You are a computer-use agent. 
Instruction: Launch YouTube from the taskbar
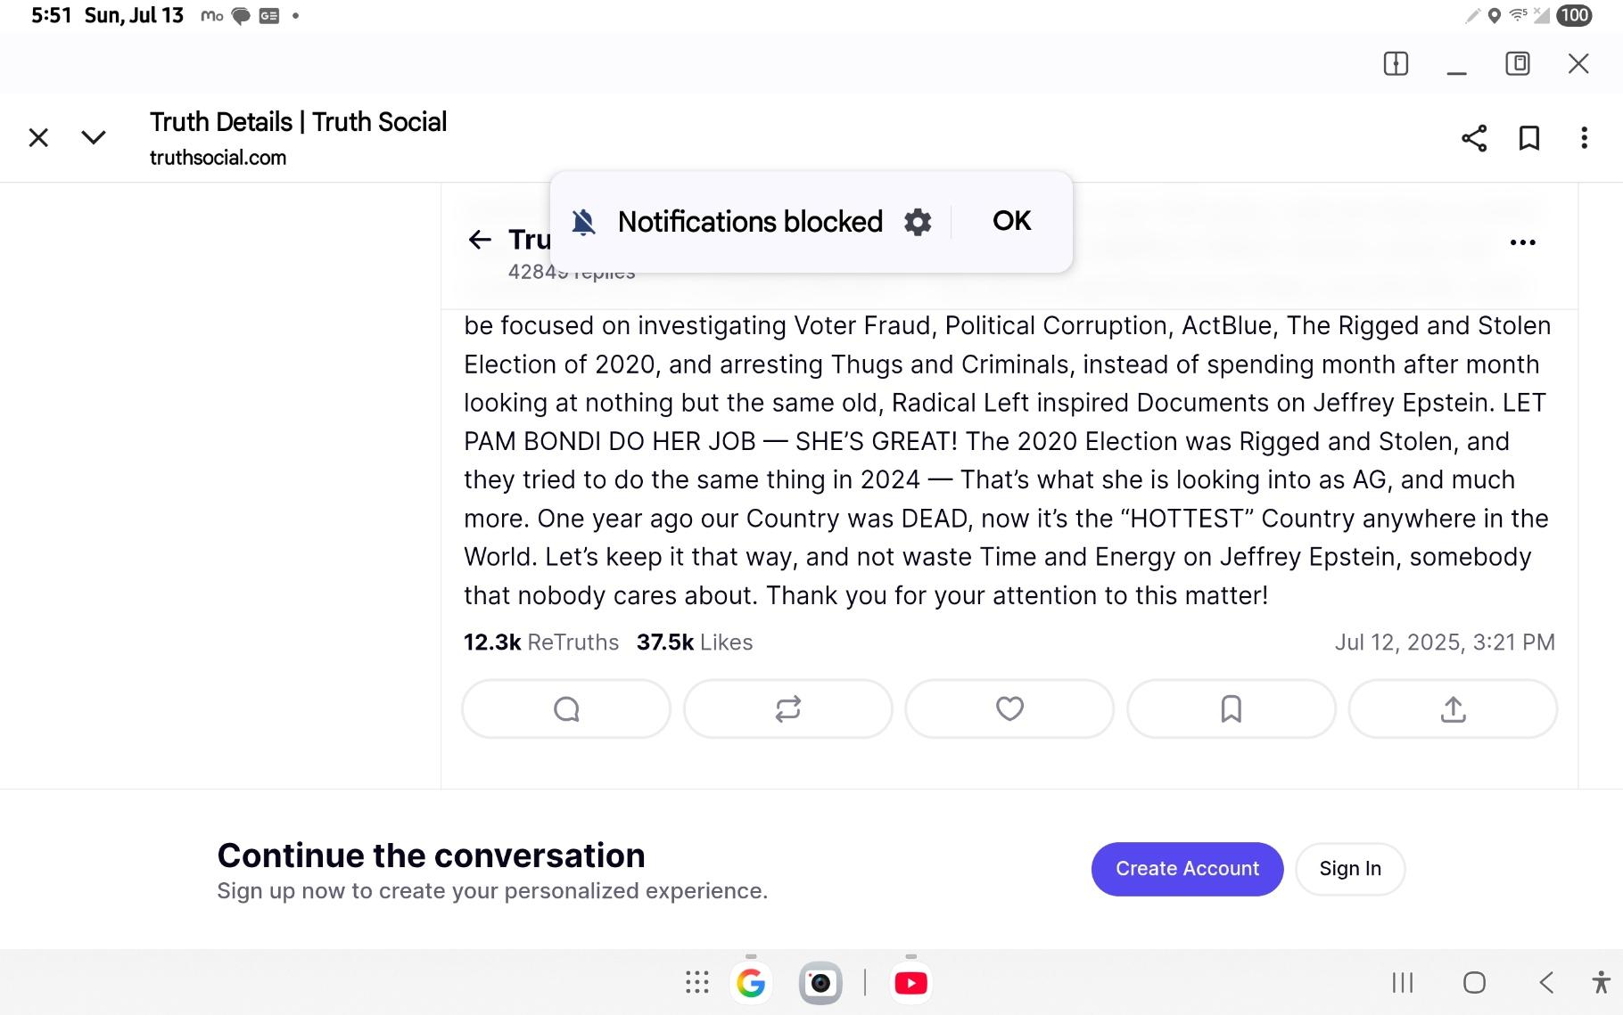click(x=910, y=983)
